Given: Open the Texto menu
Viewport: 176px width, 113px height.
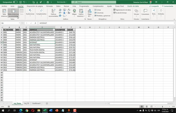Looking at the screenshot, I should (154, 13).
